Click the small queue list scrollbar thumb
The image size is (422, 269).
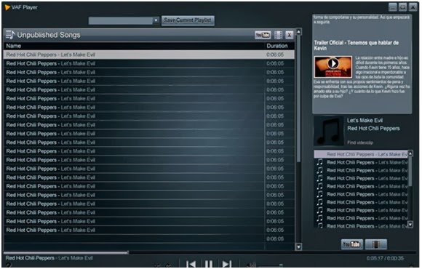pyautogui.click(x=410, y=171)
